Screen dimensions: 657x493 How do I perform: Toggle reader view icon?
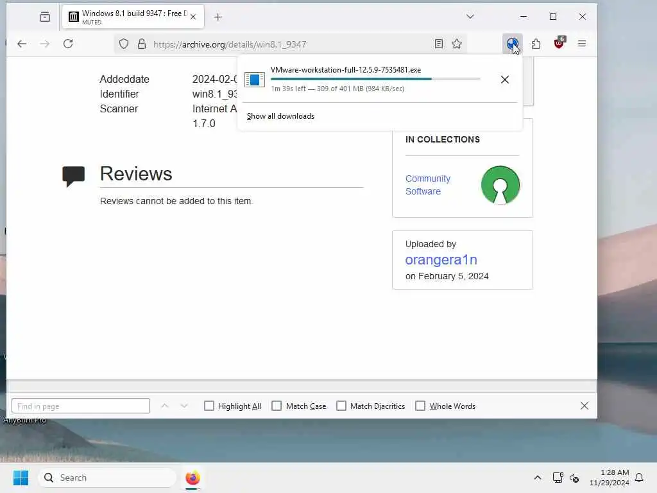tap(439, 44)
